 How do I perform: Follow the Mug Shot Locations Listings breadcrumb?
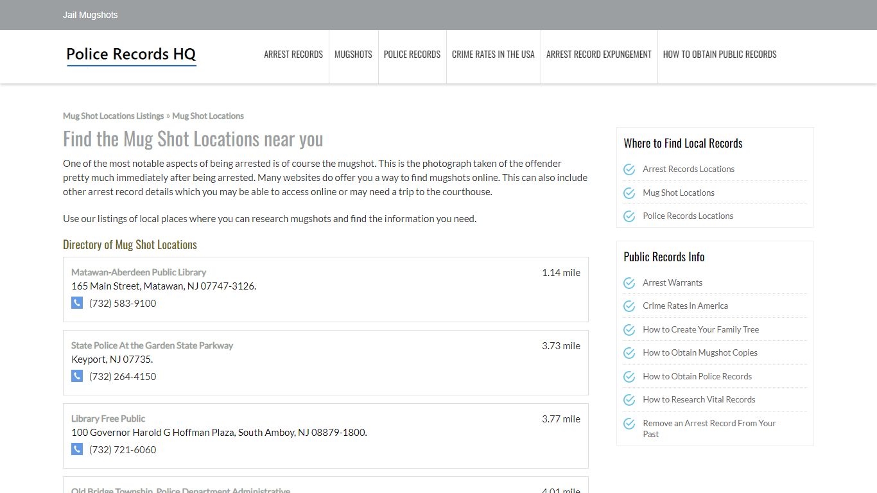coord(114,116)
